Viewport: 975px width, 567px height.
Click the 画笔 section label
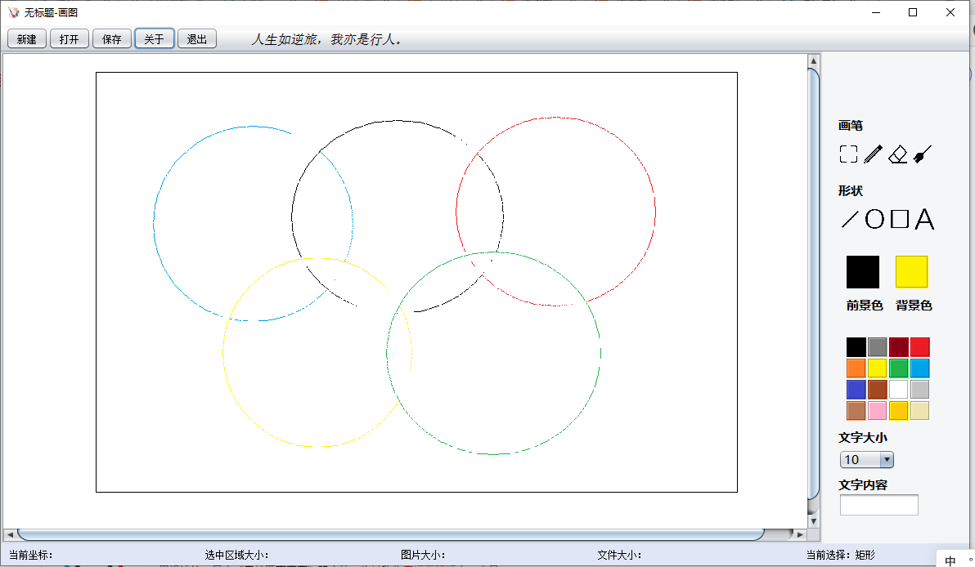(x=850, y=126)
